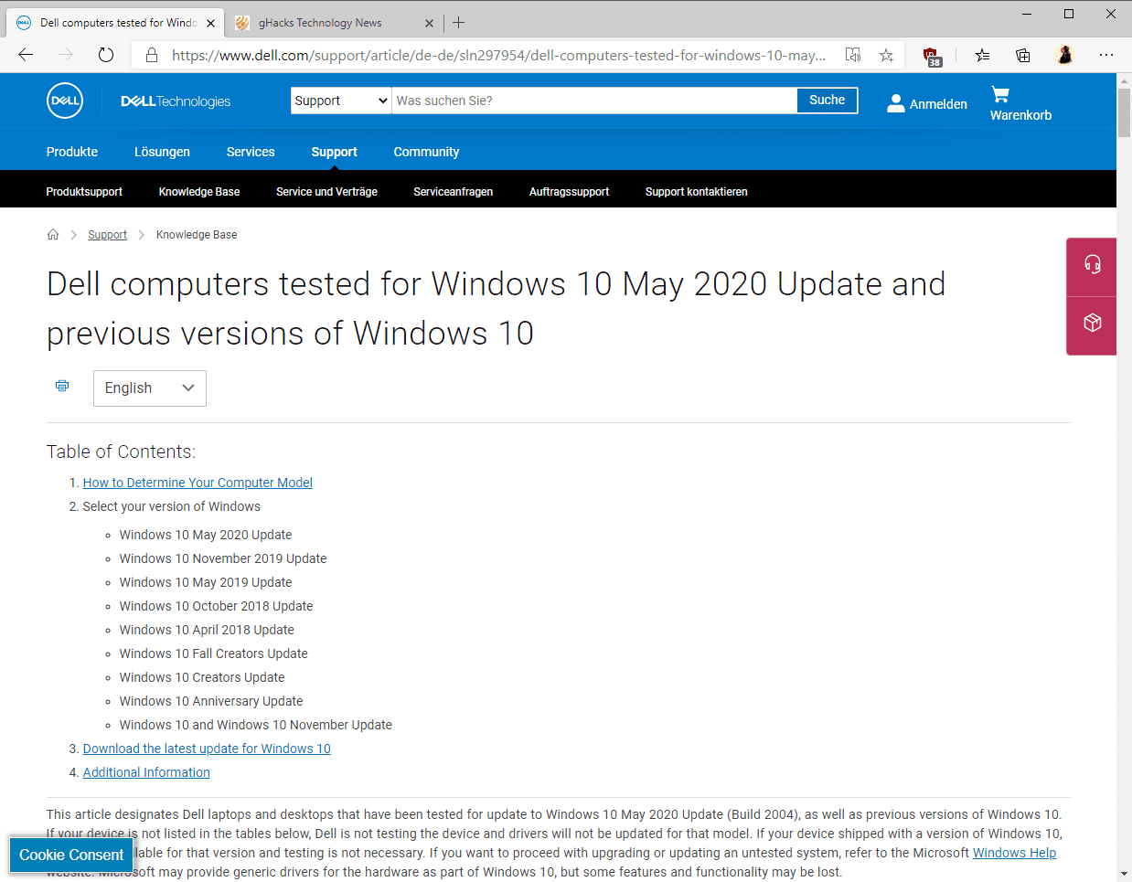Follow the Windows Help link
The width and height of the screenshot is (1132, 882).
click(x=1014, y=853)
